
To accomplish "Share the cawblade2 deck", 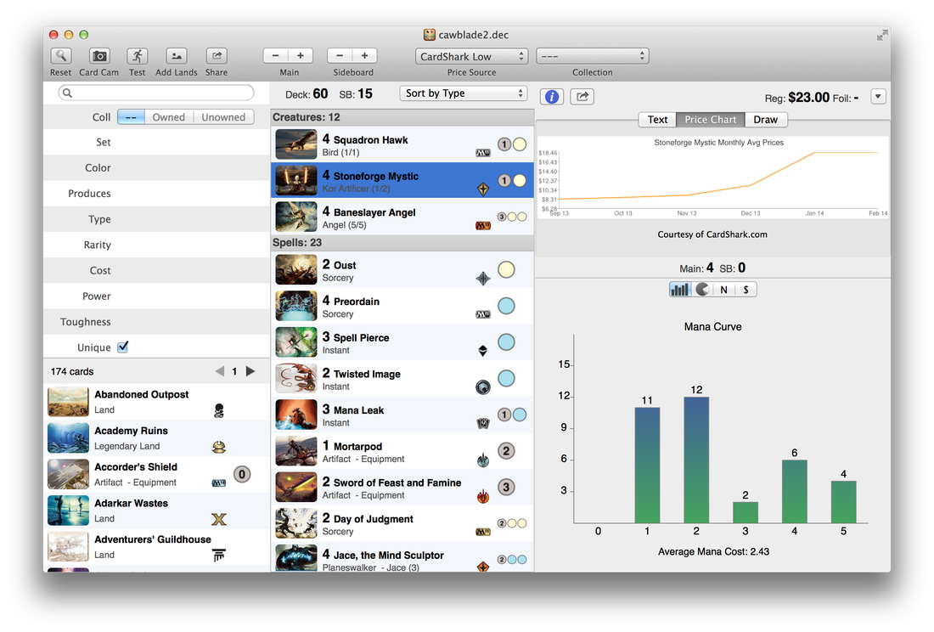I will point(216,56).
